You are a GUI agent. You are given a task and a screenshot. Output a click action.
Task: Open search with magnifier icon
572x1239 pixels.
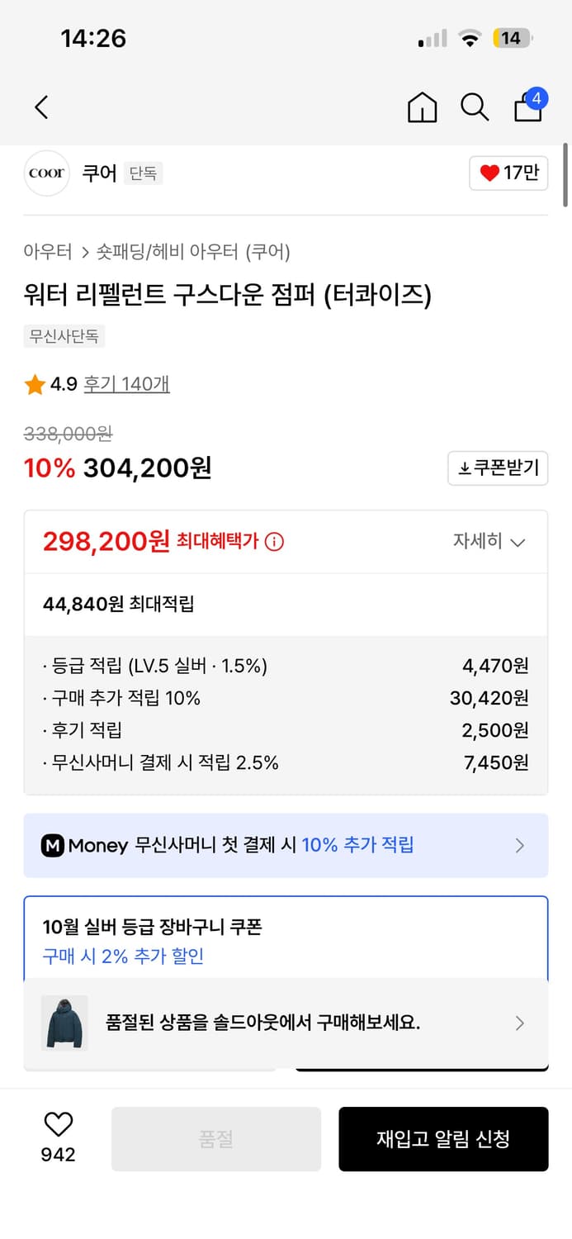tap(475, 107)
